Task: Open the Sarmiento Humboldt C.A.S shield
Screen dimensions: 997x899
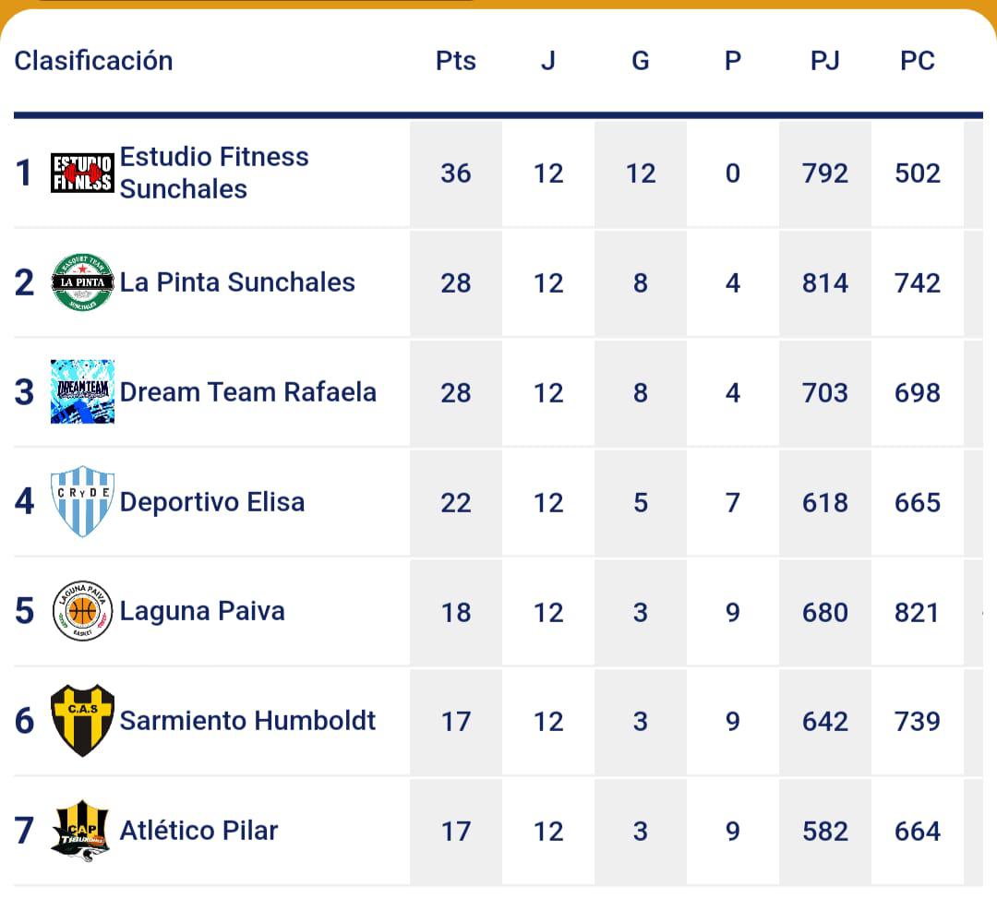Action: pos(82,720)
